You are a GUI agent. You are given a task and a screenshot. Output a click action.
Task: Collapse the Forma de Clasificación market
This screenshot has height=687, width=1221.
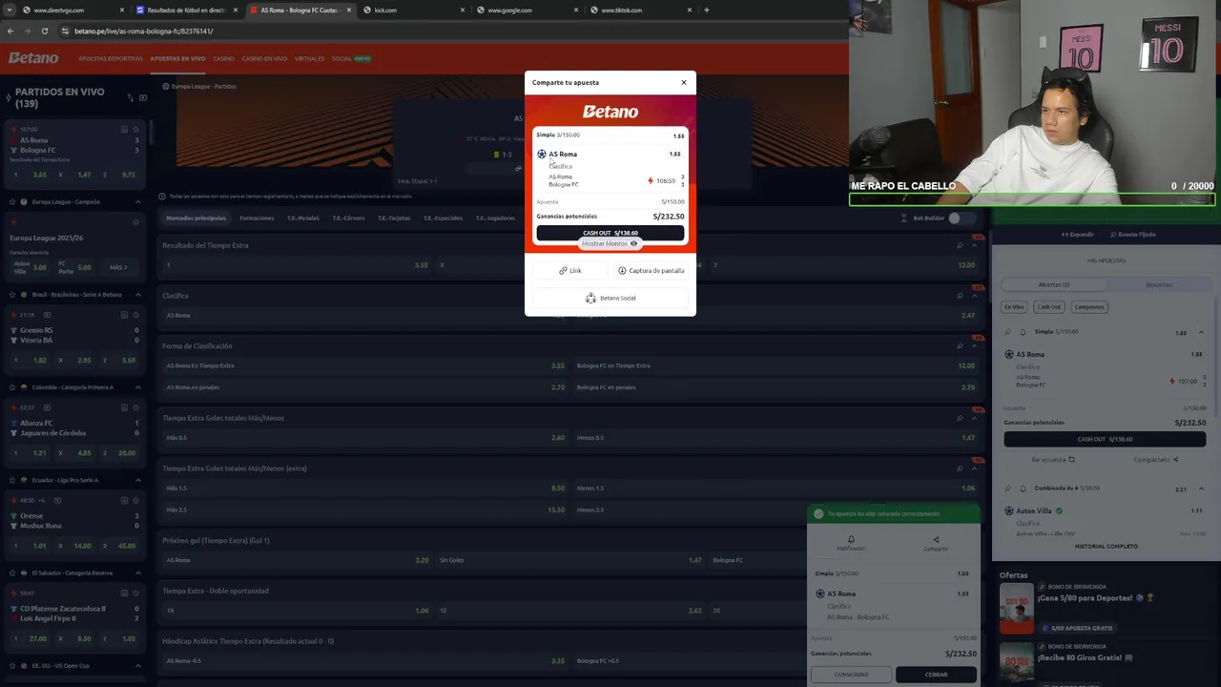[974, 346]
